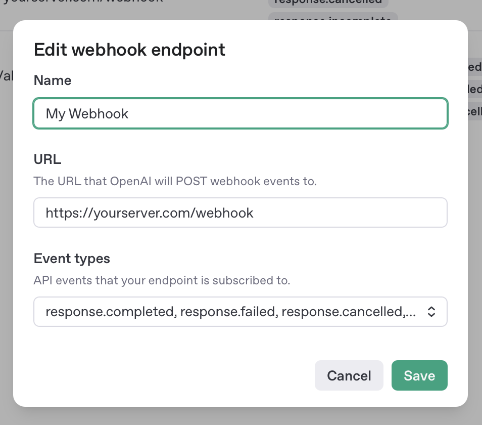This screenshot has height=425, width=482.
Task: Click the URL description about POST webhook events
Action: 175,181
